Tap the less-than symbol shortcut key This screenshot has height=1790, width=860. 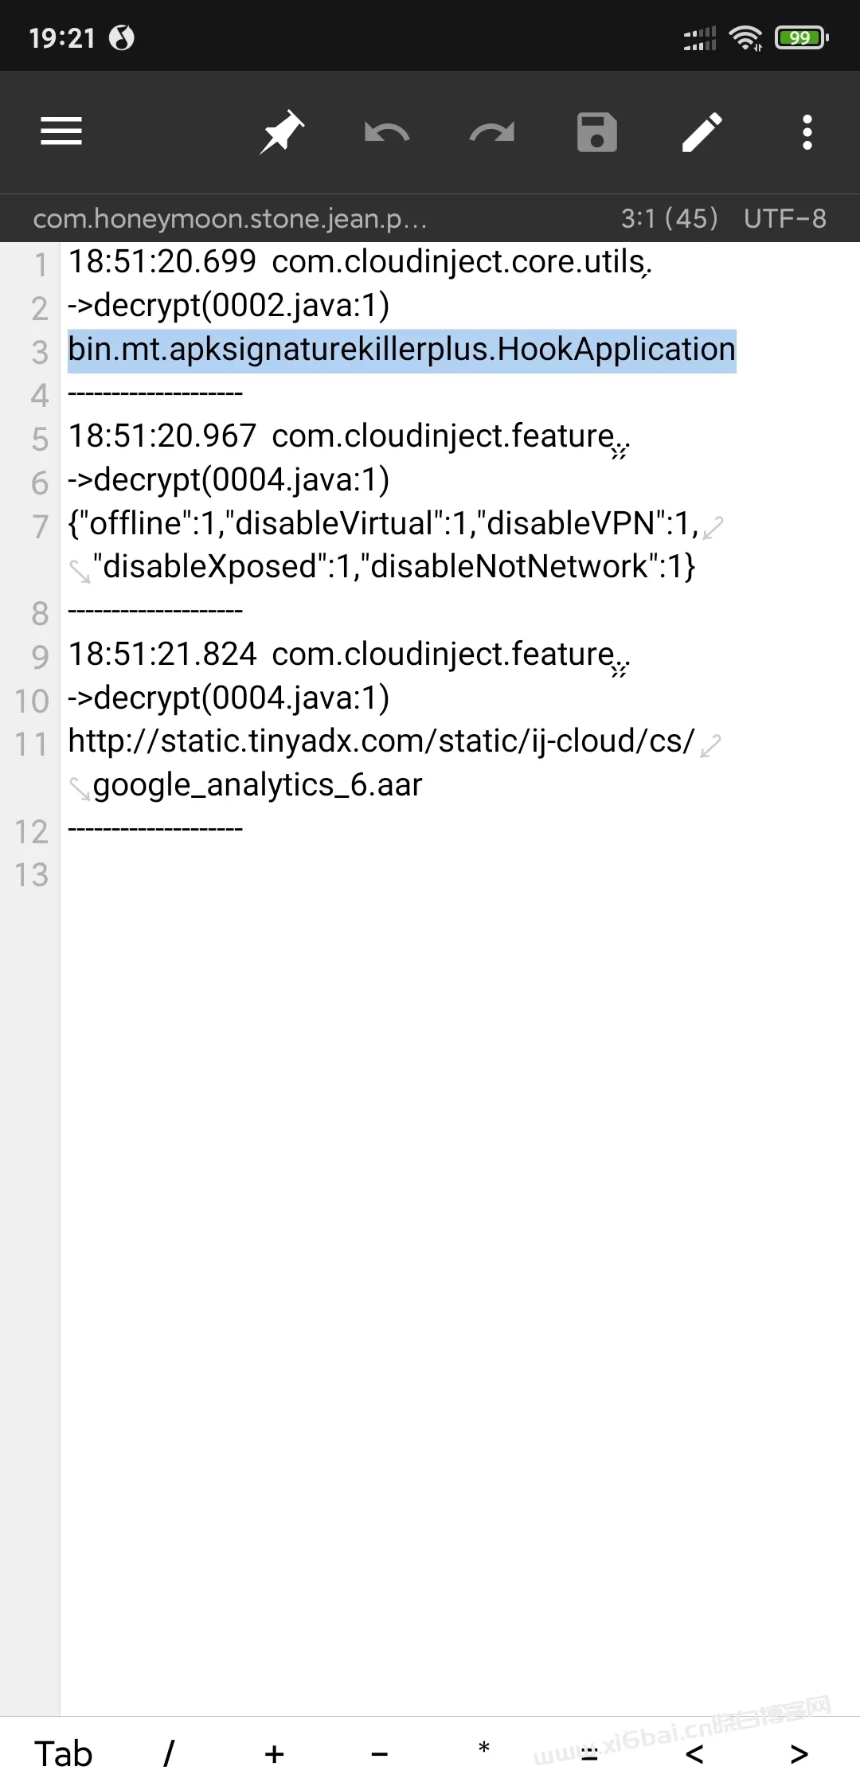tap(694, 1754)
